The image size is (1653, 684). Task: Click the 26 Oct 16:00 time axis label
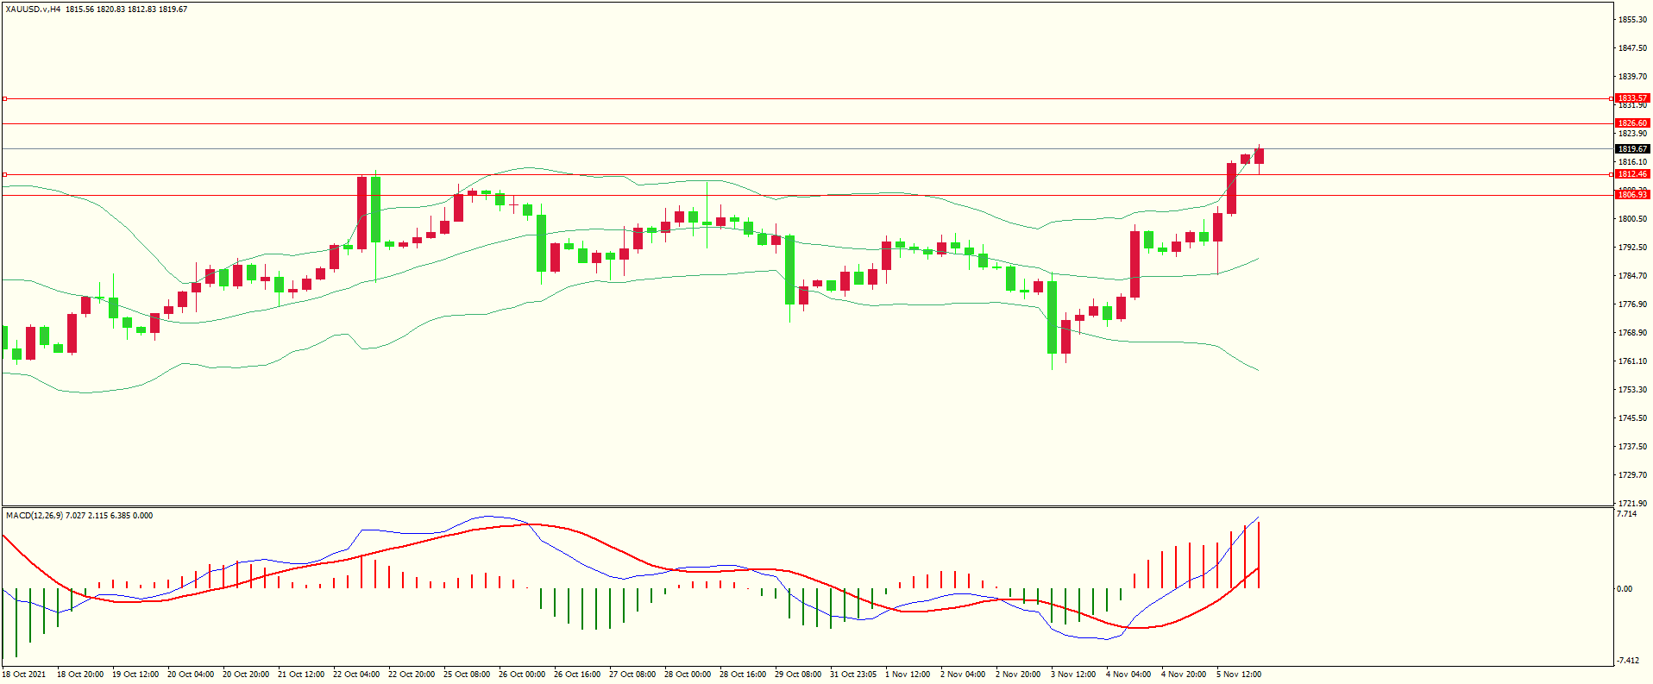point(577,675)
